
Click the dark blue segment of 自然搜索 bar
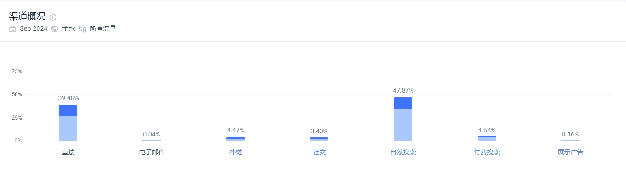[x=403, y=103]
